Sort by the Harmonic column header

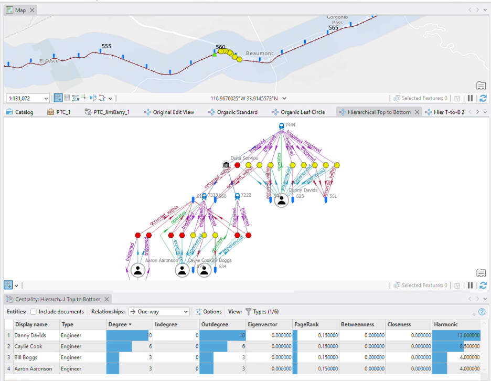coord(456,324)
